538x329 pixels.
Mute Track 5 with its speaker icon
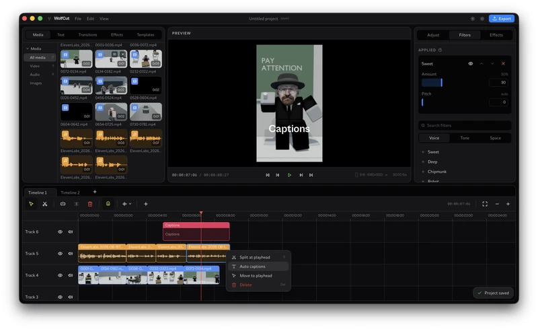[71, 254]
